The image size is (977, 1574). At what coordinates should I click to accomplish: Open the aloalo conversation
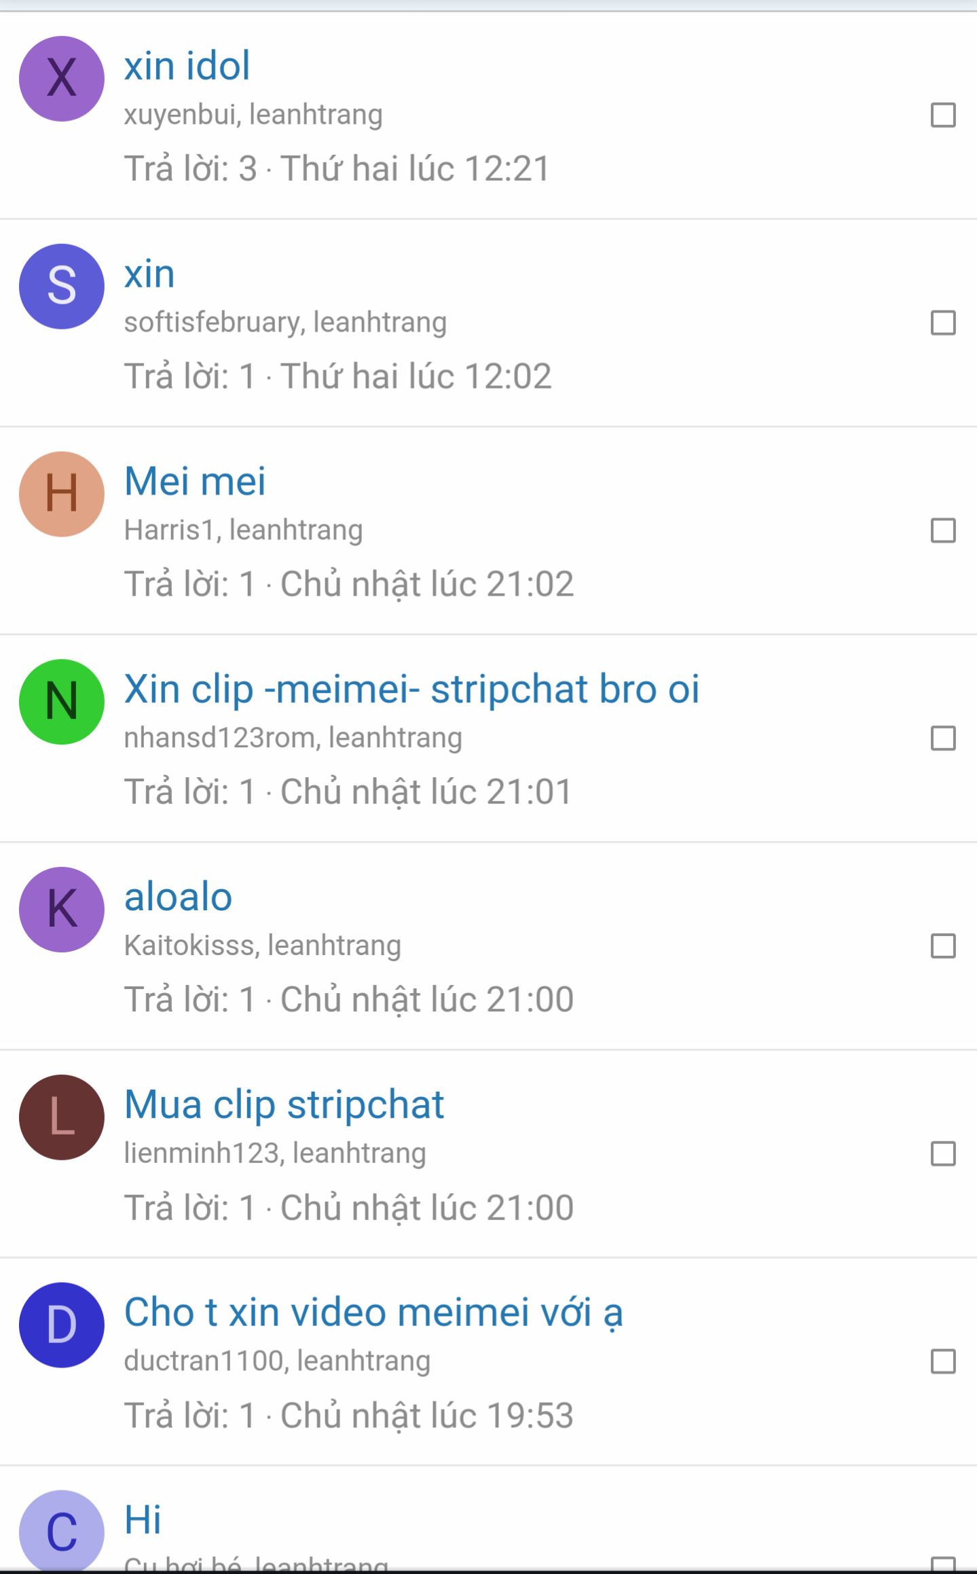(x=178, y=896)
